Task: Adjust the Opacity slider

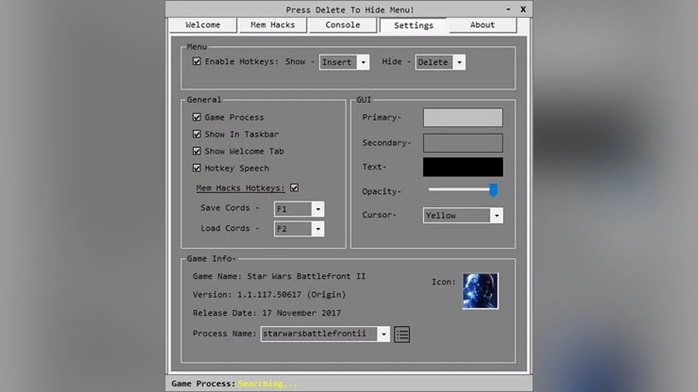Action: [494, 190]
